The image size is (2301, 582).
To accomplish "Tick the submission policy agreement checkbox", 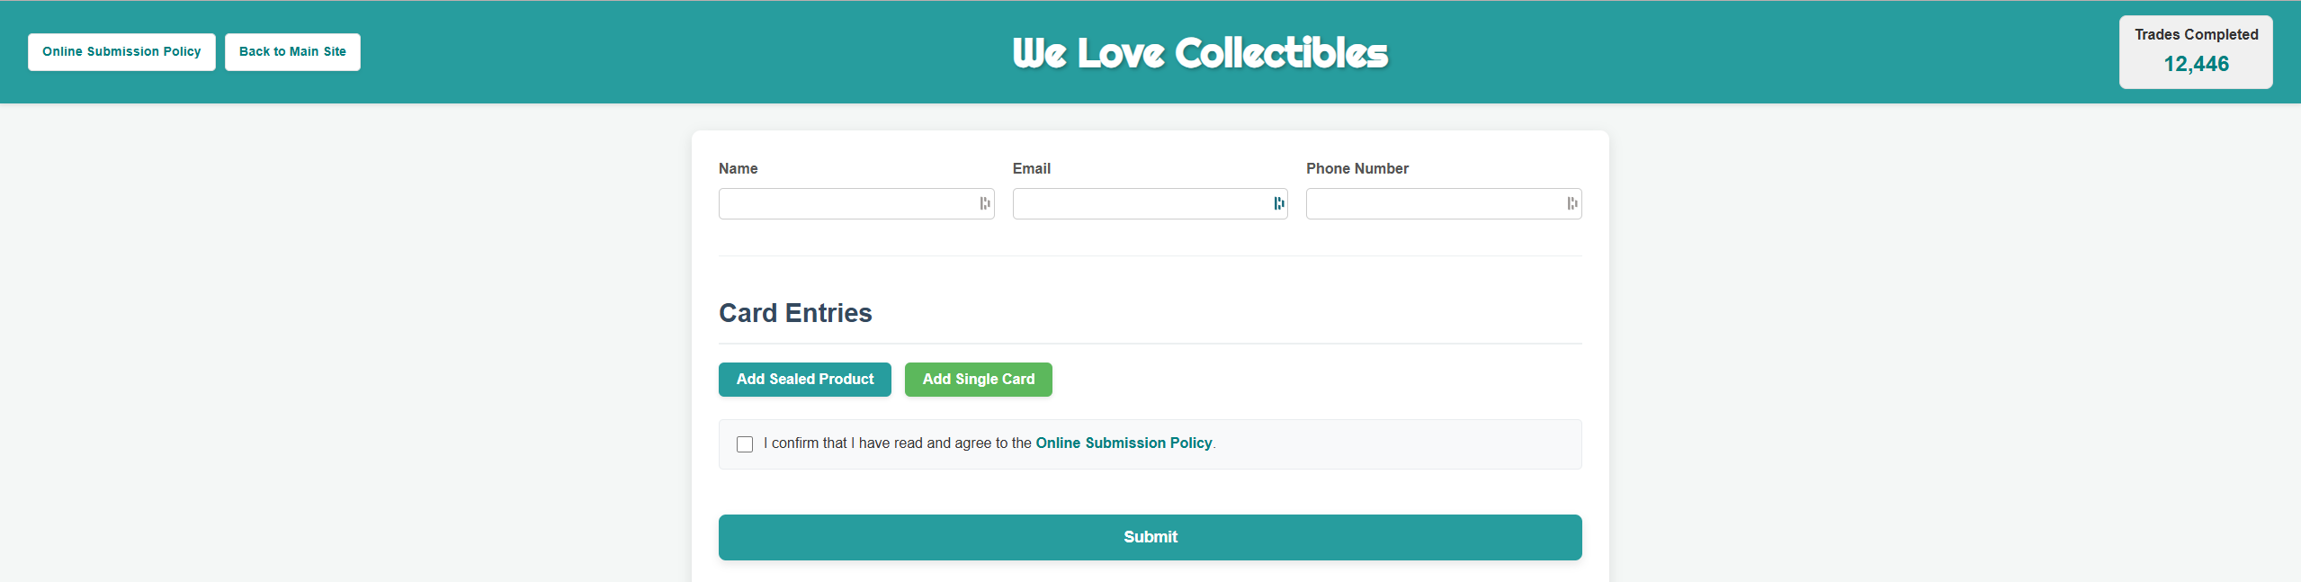I will tap(745, 444).
